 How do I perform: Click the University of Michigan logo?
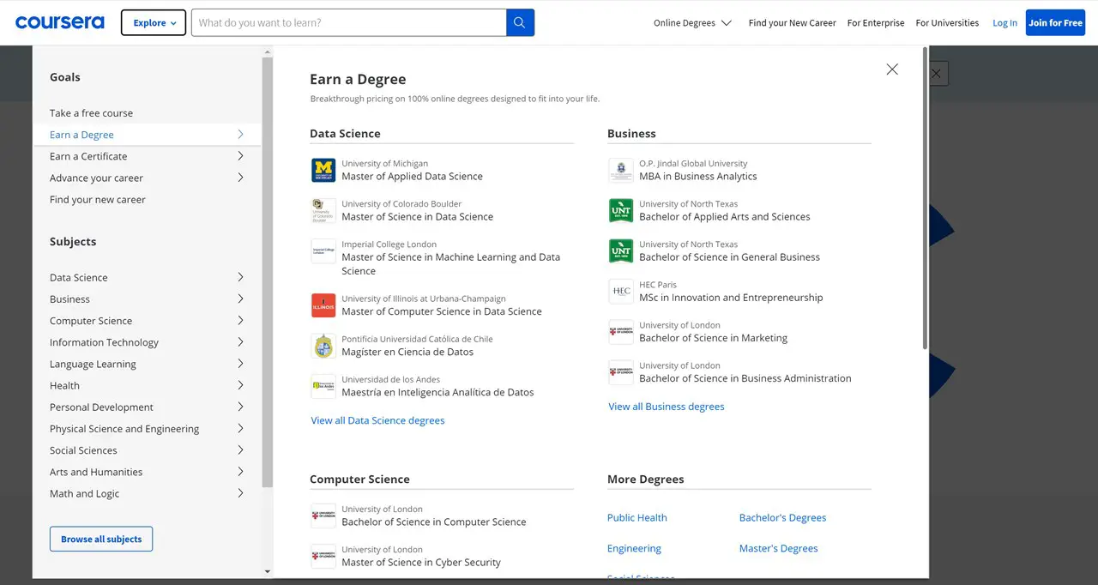(323, 170)
